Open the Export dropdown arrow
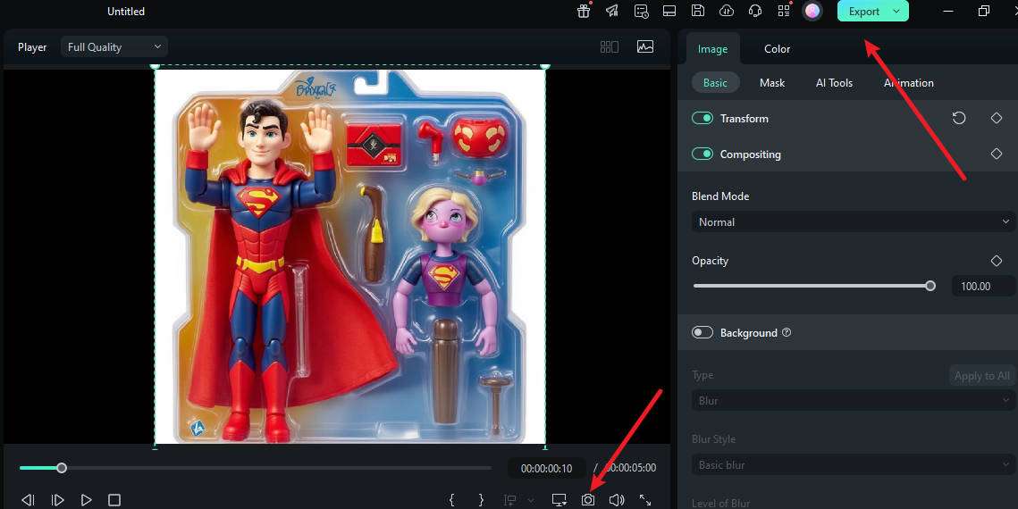Viewport: 1018px width, 509px height. pyautogui.click(x=896, y=11)
